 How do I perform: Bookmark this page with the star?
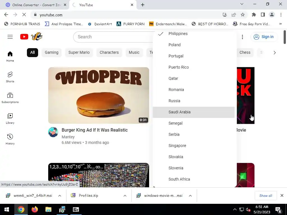coord(243,15)
